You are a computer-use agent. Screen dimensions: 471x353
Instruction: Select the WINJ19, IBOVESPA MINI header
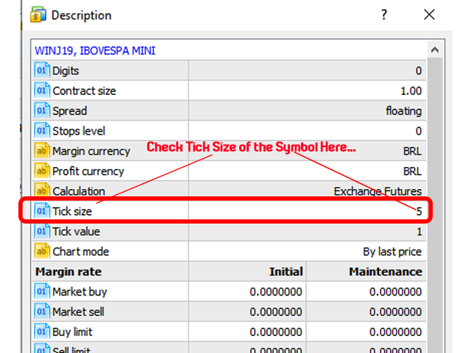[95, 51]
